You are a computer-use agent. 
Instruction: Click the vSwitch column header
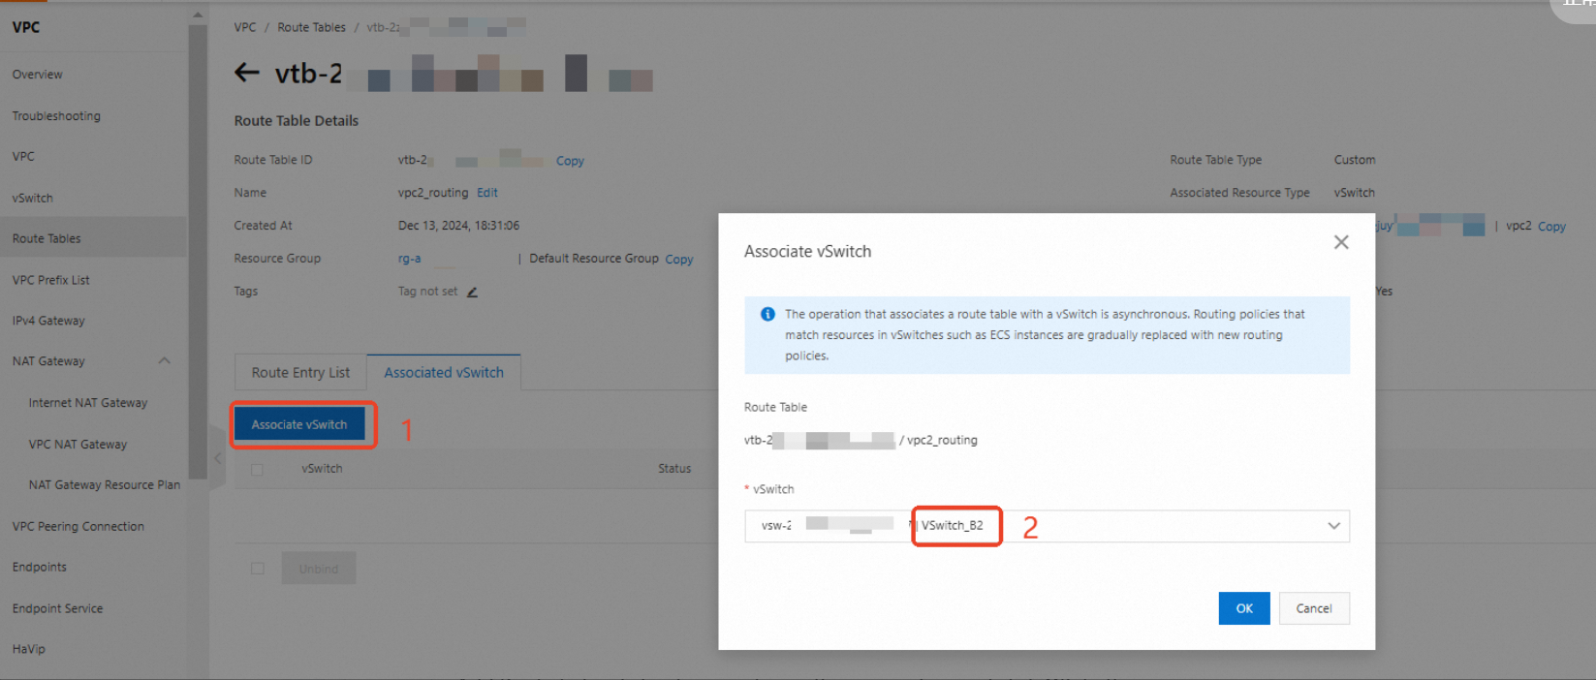[x=322, y=469]
